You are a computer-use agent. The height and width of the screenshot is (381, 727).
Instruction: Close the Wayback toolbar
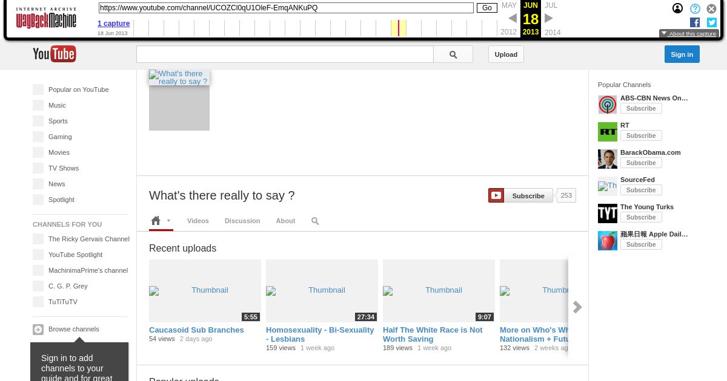(x=712, y=8)
